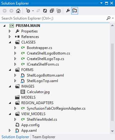Viewport: 115px width, 140px height.
Task: Click XAML icon of ShellLogoBottom.xaml
Action: [x=23, y=75]
